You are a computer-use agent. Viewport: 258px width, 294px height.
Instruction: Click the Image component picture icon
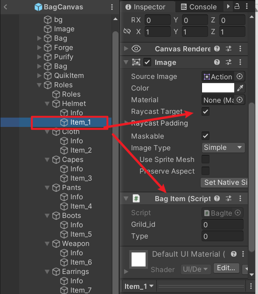coord(136,62)
